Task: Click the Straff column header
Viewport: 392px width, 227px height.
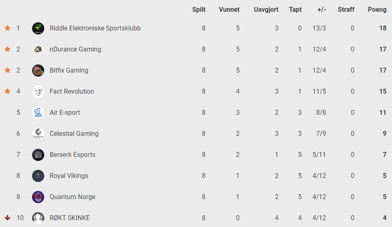Action: pos(346,9)
